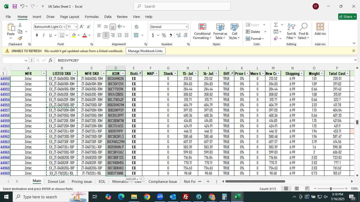Open the ASIN column filter dropdown
Screen dimensions: 360x202
point(123,74)
